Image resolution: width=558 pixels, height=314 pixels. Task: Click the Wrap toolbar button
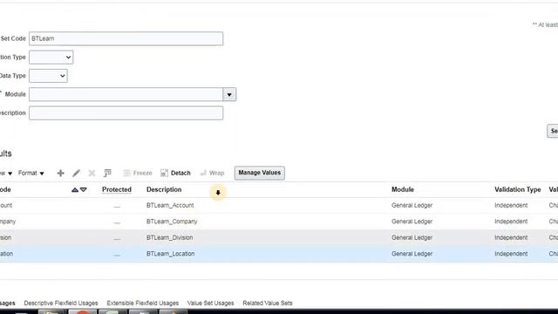212,173
